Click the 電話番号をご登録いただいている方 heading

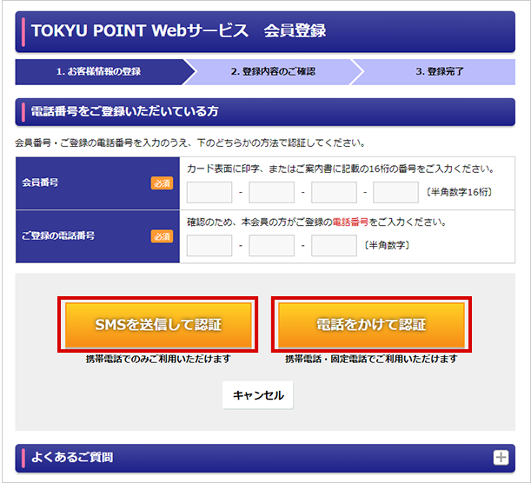(124, 111)
